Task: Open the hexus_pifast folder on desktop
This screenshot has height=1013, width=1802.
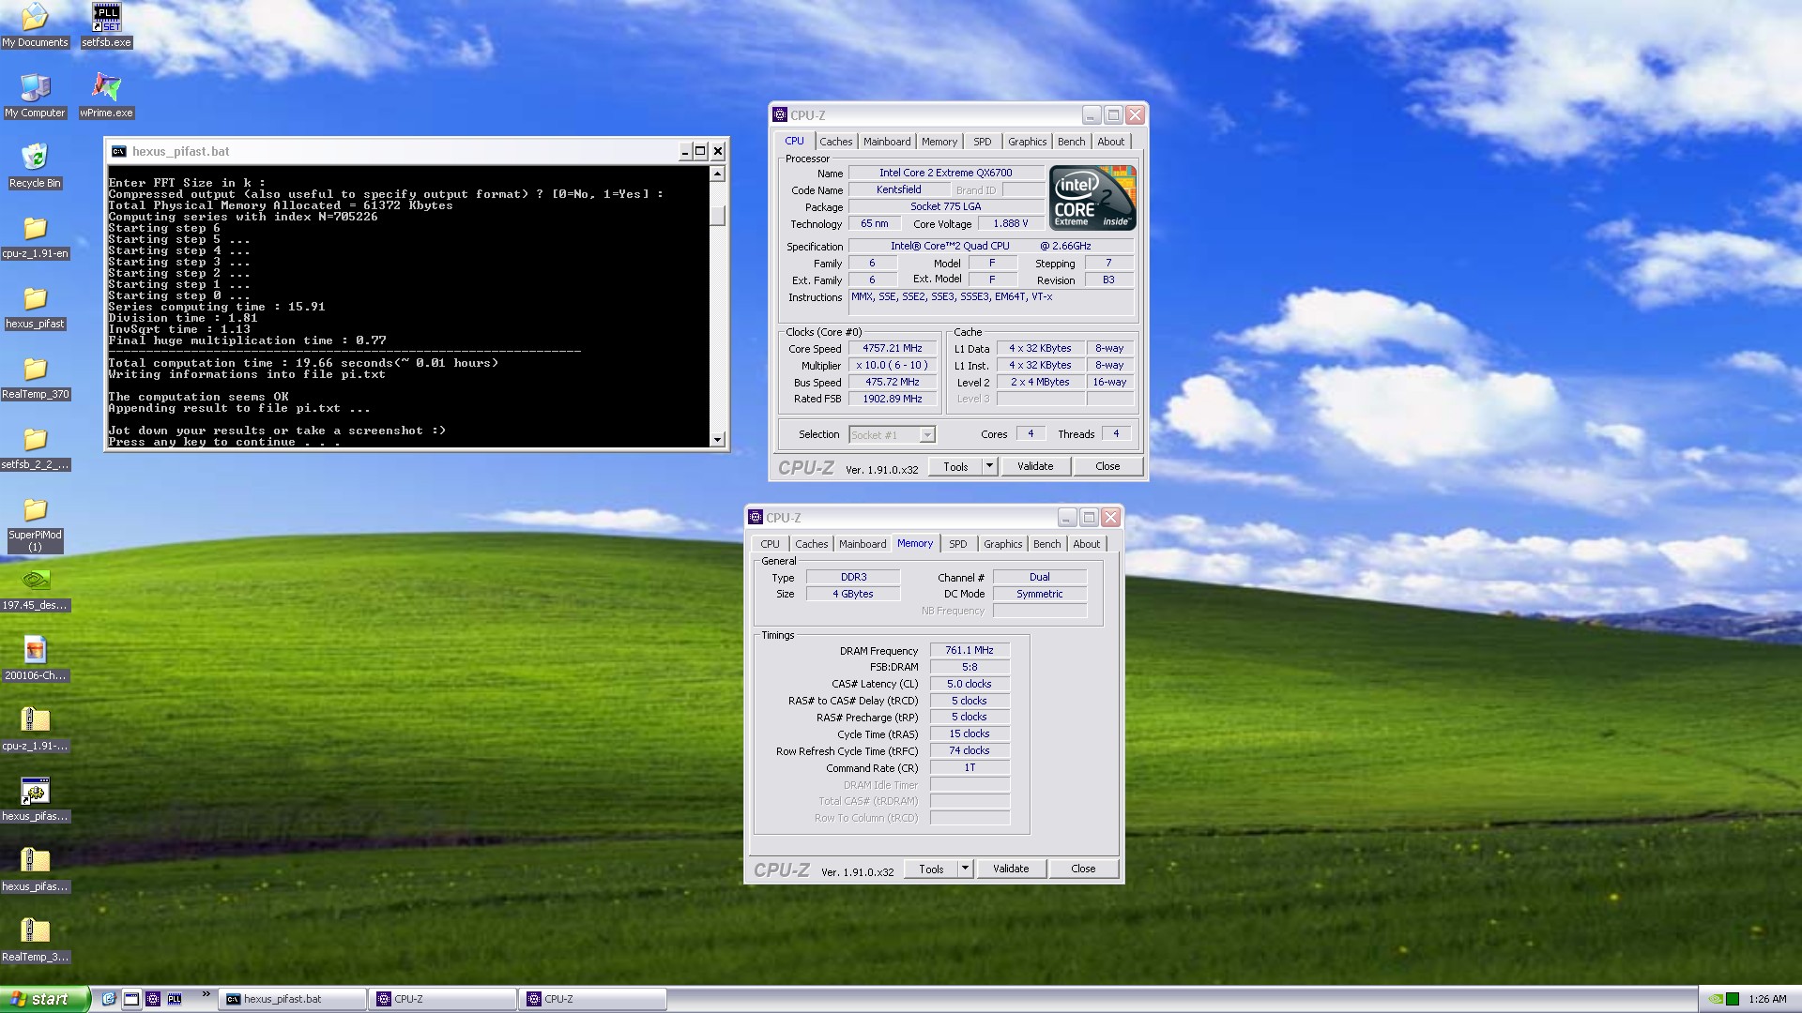Action: (x=35, y=307)
